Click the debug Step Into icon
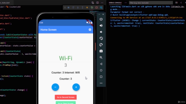 click(78, 8)
